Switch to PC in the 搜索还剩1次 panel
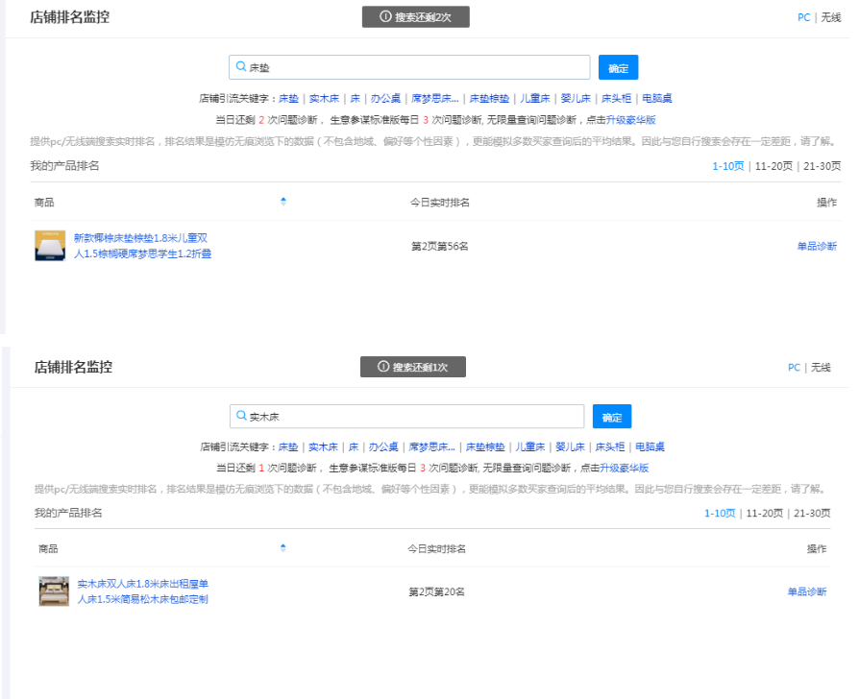Screen dimensions: 859x699 [794, 367]
